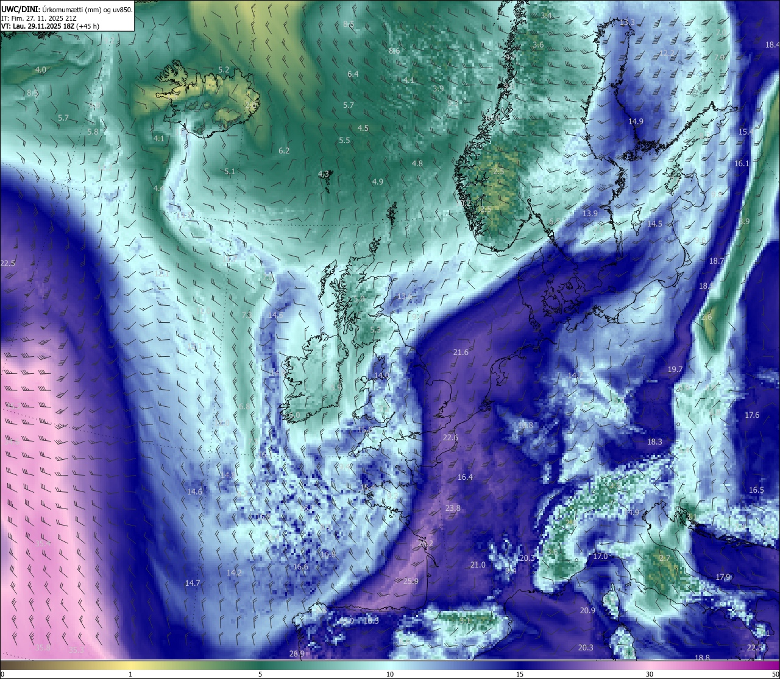Click the map value "5.8"

pyautogui.click(x=93, y=132)
